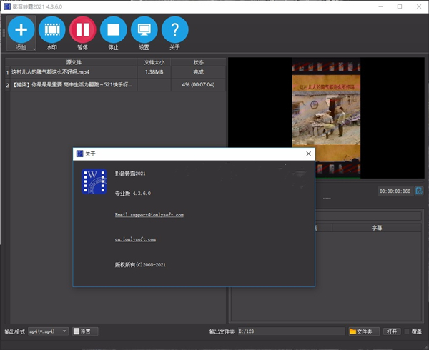Toggle the 覆盖 overwrite checkbox
This screenshot has height=350, width=429.
click(x=408, y=331)
